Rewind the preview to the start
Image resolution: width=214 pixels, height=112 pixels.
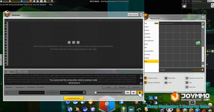coord(128,93)
